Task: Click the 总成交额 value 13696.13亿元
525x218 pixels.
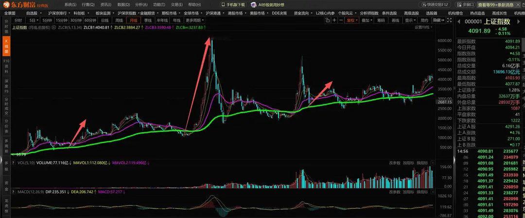Action: click(507, 72)
